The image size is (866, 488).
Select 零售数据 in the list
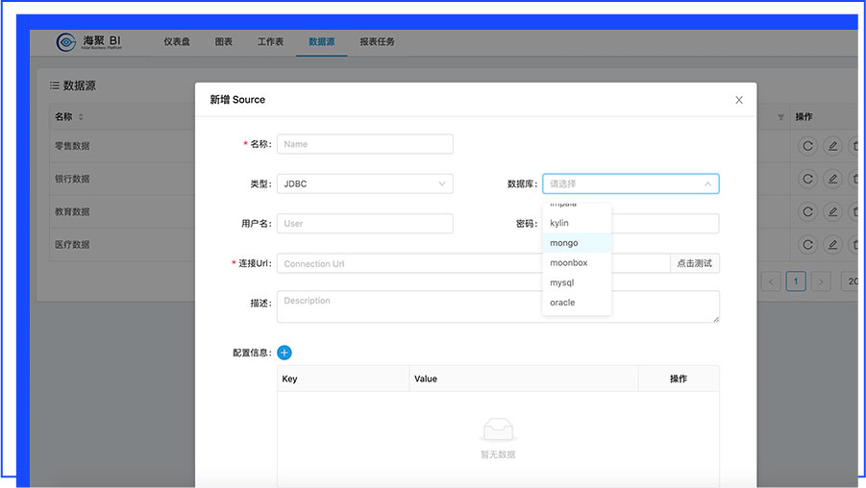pos(72,146)
